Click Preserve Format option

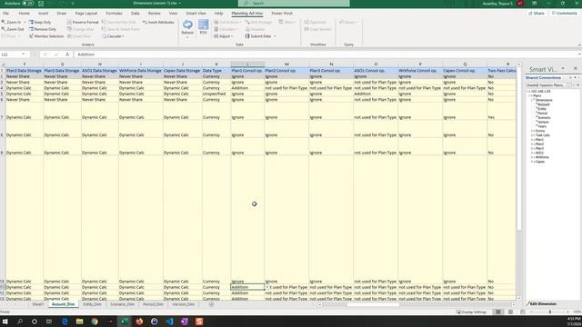83,22
